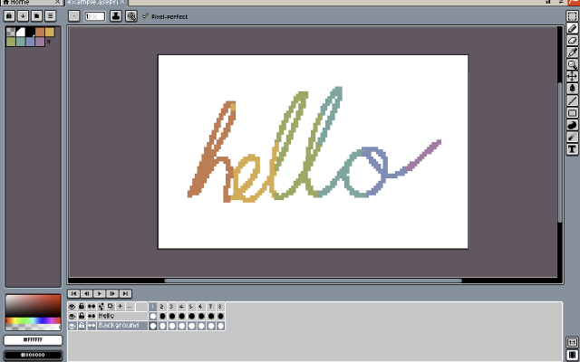Pick the Eyedropper tool
This screenshot has width=580, height=362.
[x=572, y=52]
